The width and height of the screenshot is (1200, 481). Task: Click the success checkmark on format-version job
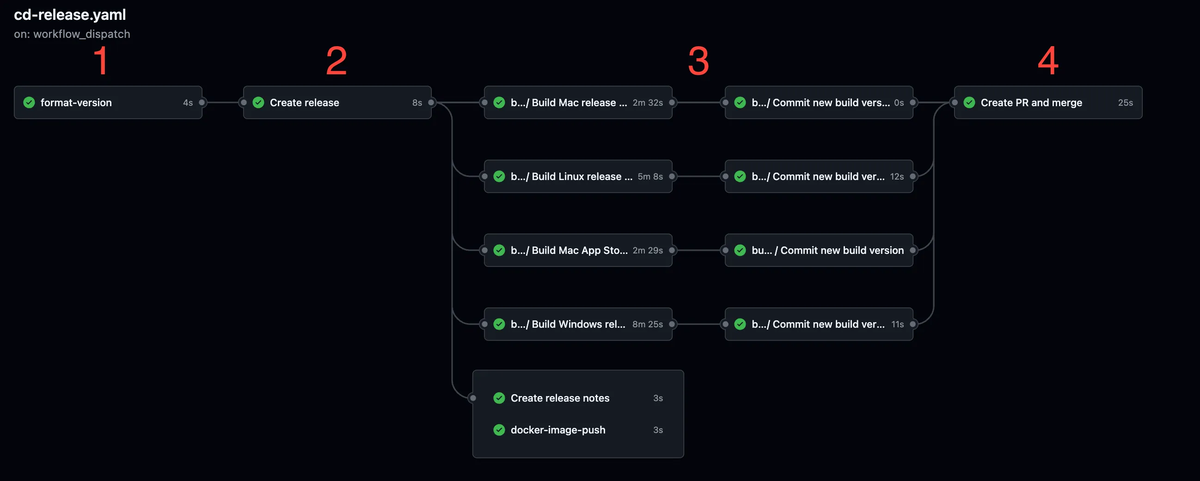tap(29, 102)
